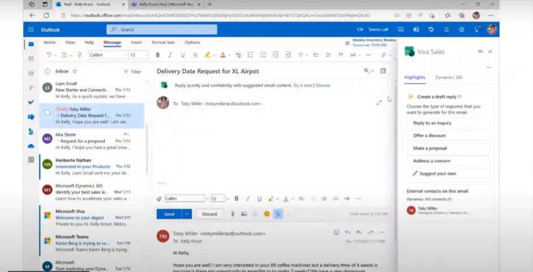The image size is (533, 272).
Task: Open the Format text ribbon tab
Action: point(163,42)
